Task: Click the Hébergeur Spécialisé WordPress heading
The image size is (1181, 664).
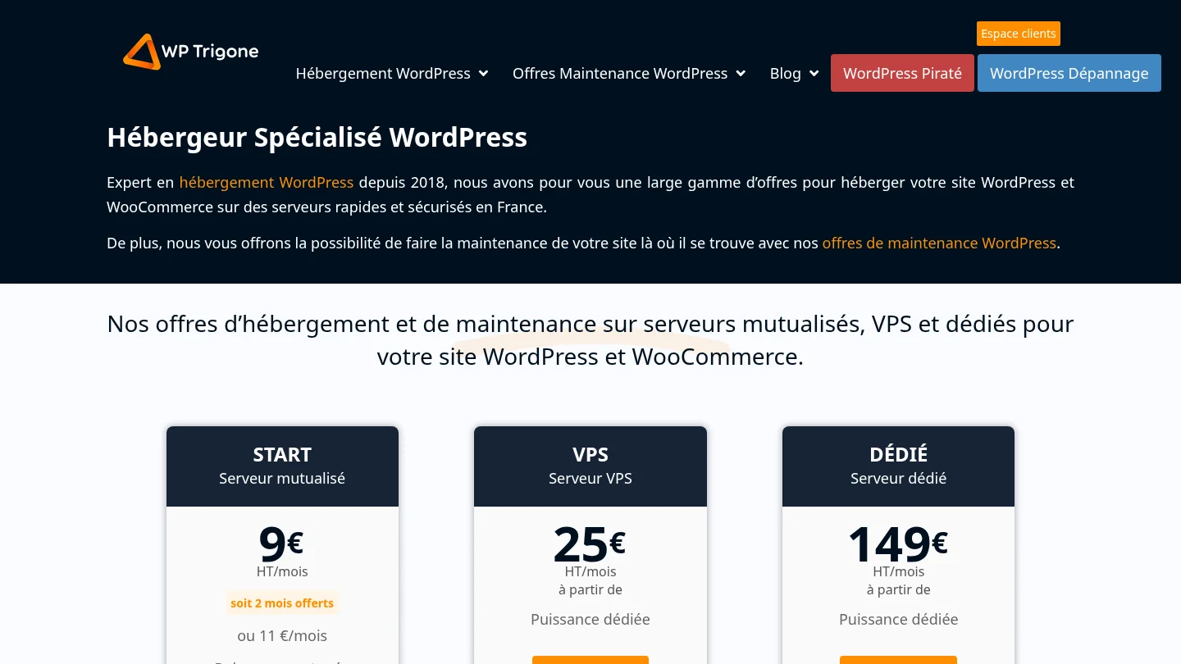Action: tap(317, 137)
